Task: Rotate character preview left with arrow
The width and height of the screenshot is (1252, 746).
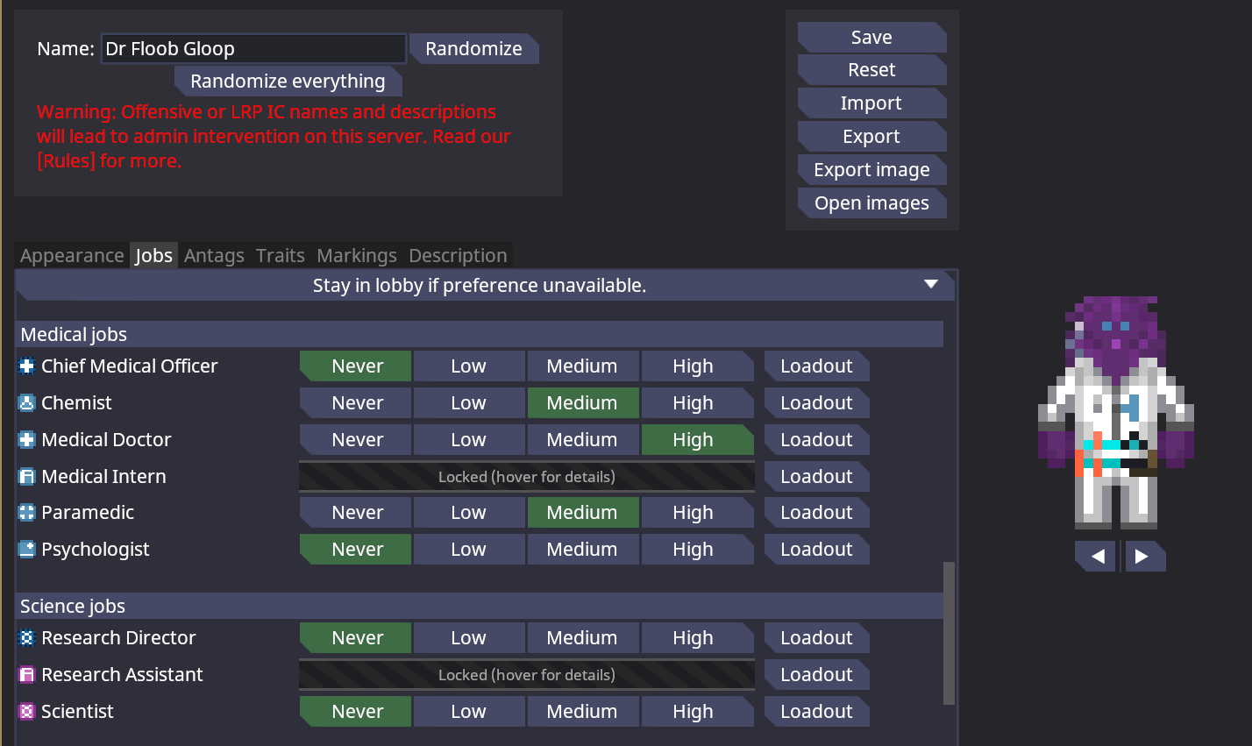Action: [1096, 556]
